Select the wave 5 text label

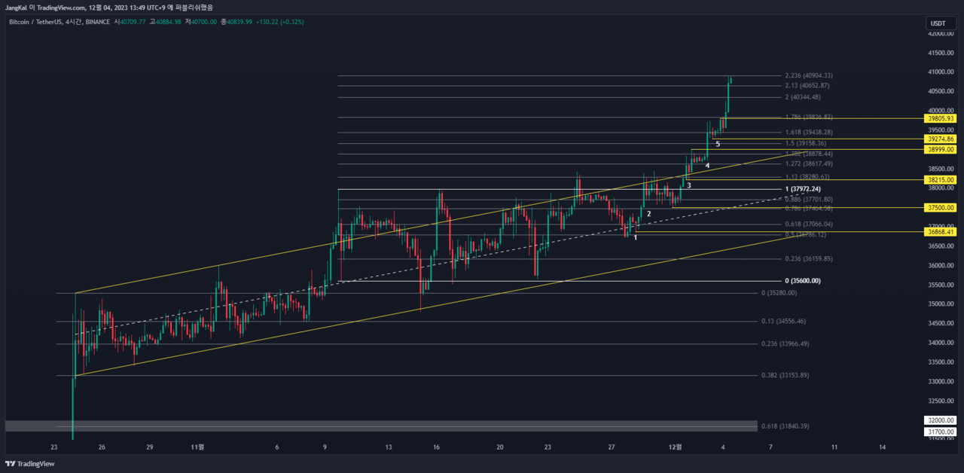pyautogui.click(x=718, y=144)
